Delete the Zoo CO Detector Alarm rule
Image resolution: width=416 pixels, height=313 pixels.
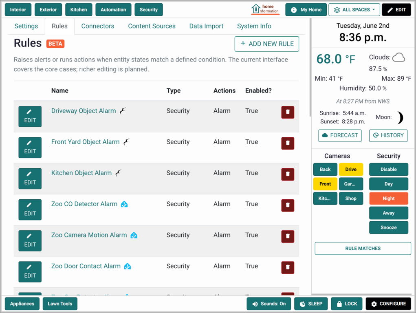pyautogui.click(x=288, y=205)
